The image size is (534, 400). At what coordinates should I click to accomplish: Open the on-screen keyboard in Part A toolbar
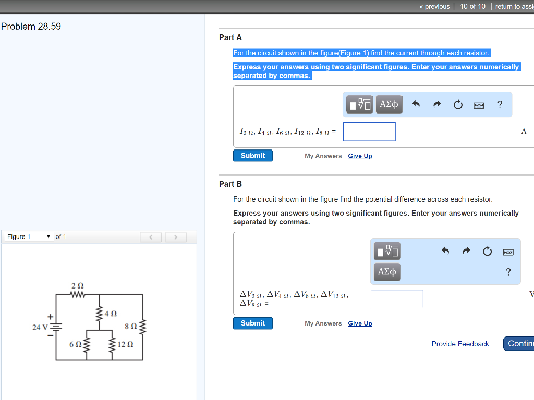(x=479, y=105)
